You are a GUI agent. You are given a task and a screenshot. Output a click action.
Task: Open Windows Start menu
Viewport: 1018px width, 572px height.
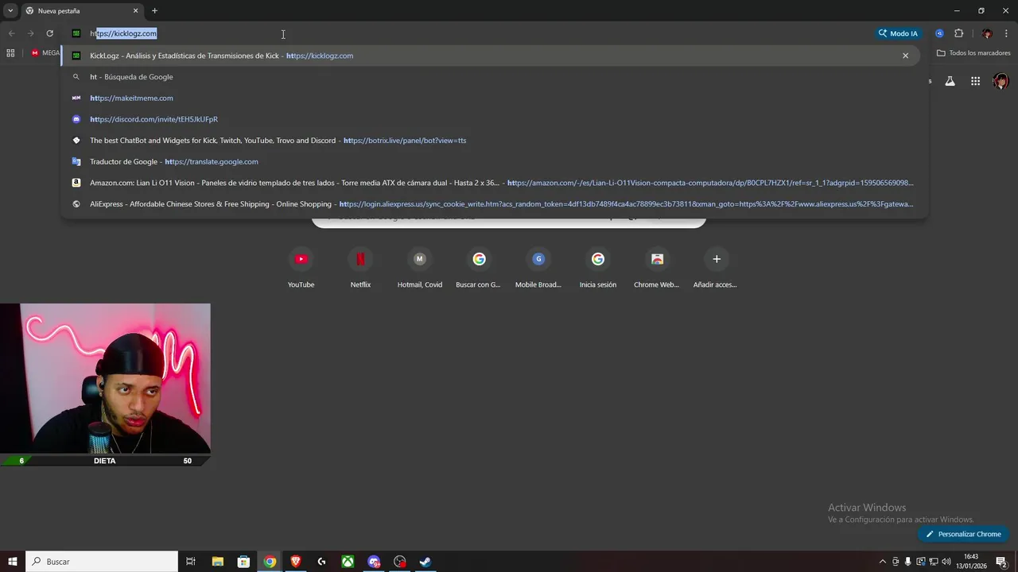click(x=12, y=562)
